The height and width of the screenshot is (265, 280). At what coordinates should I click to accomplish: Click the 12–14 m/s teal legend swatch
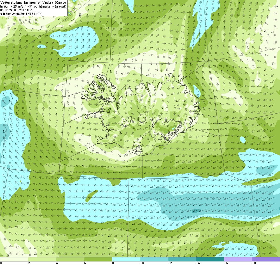[x=182, y=259]
